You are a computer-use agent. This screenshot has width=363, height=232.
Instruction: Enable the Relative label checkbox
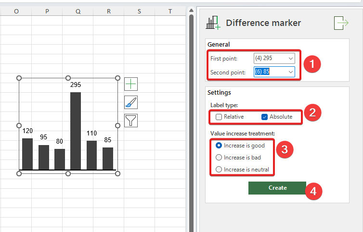[x=219, y=117]
